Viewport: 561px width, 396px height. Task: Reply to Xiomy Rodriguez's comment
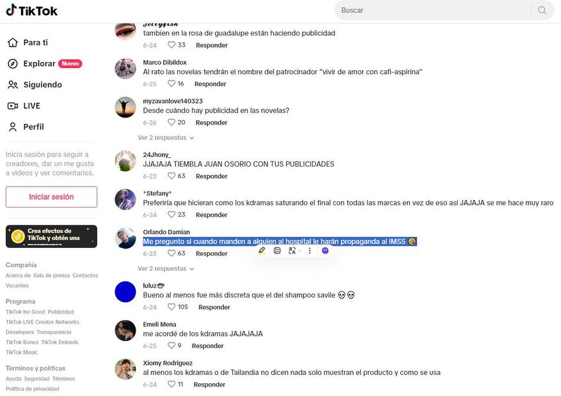[x=209, y=385]
